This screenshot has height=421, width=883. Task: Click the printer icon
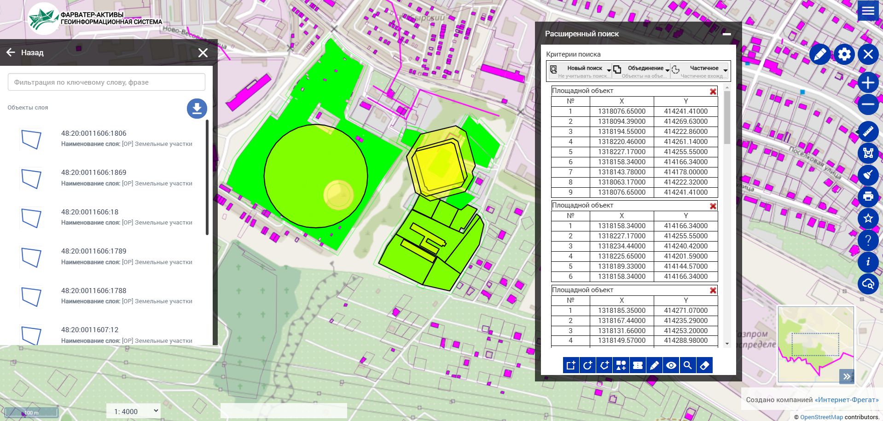point(868,197)
